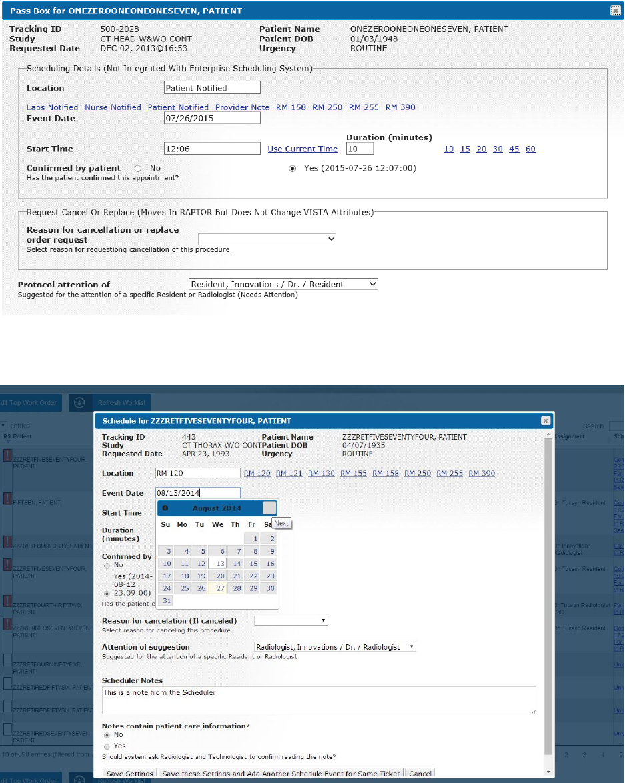Click Provider Note location link
Image resolution: width=625 pixels, height=783 pixels.
click(242, 107)
